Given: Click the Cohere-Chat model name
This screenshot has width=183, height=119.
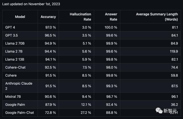Looking at the screenshot, I should pos(15,67).
